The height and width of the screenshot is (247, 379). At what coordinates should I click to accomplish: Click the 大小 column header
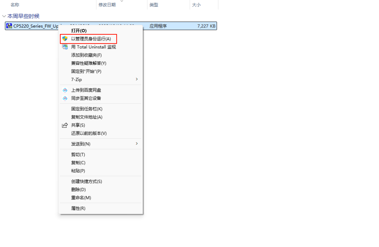point(195,5)
